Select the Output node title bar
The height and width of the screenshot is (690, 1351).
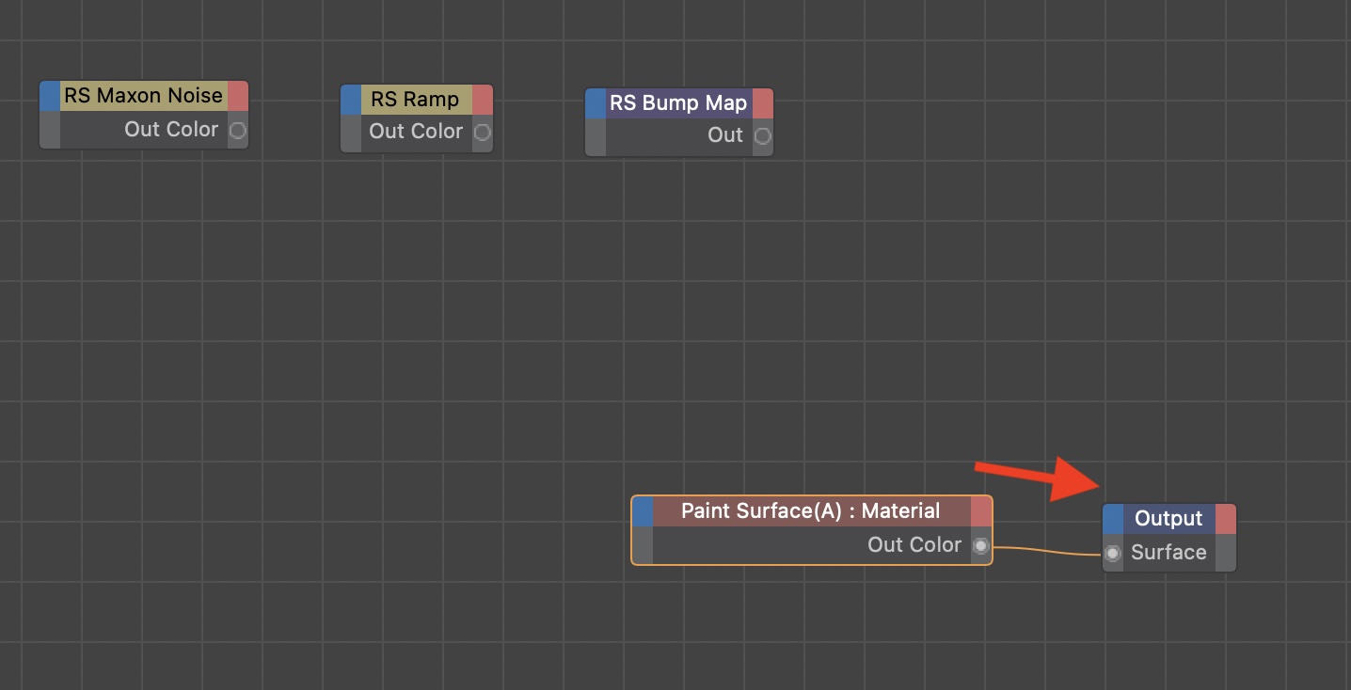click(x=1168, y=519)
